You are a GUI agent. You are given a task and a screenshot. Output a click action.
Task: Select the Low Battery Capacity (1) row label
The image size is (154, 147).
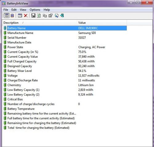click(23, 90)
